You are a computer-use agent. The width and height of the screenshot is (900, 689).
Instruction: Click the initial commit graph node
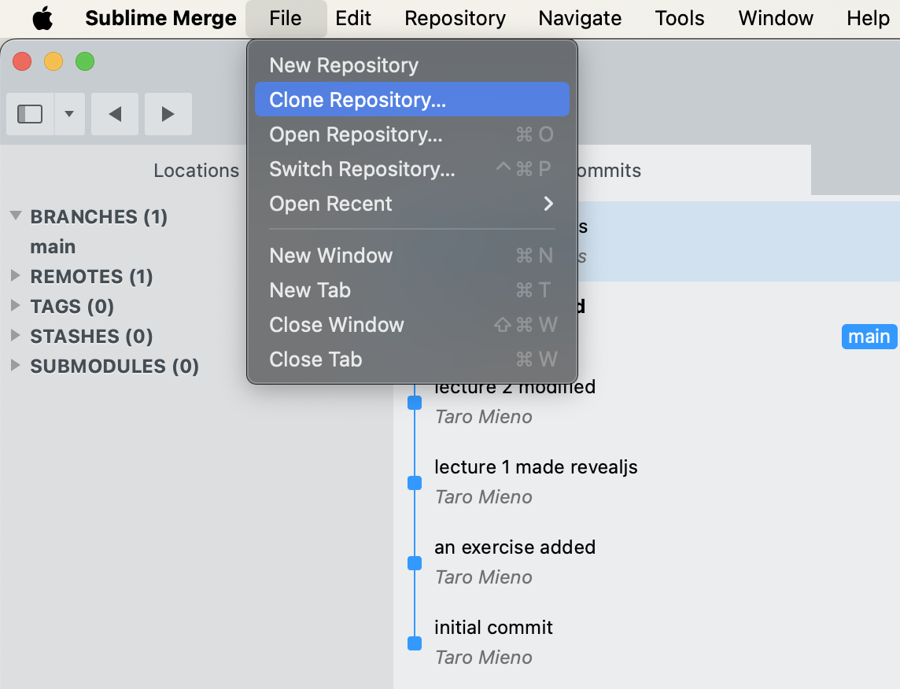[x=415, y=643]
